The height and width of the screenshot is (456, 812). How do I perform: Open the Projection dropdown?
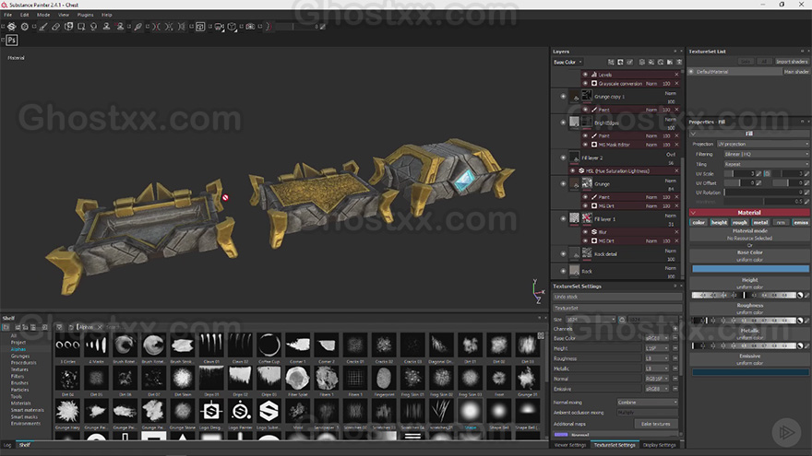pos(762,145)
